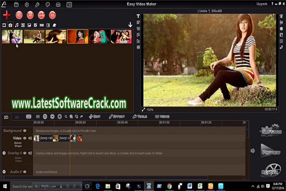
Task: Mute the Video track speaker icon
Action: point(30,138)
